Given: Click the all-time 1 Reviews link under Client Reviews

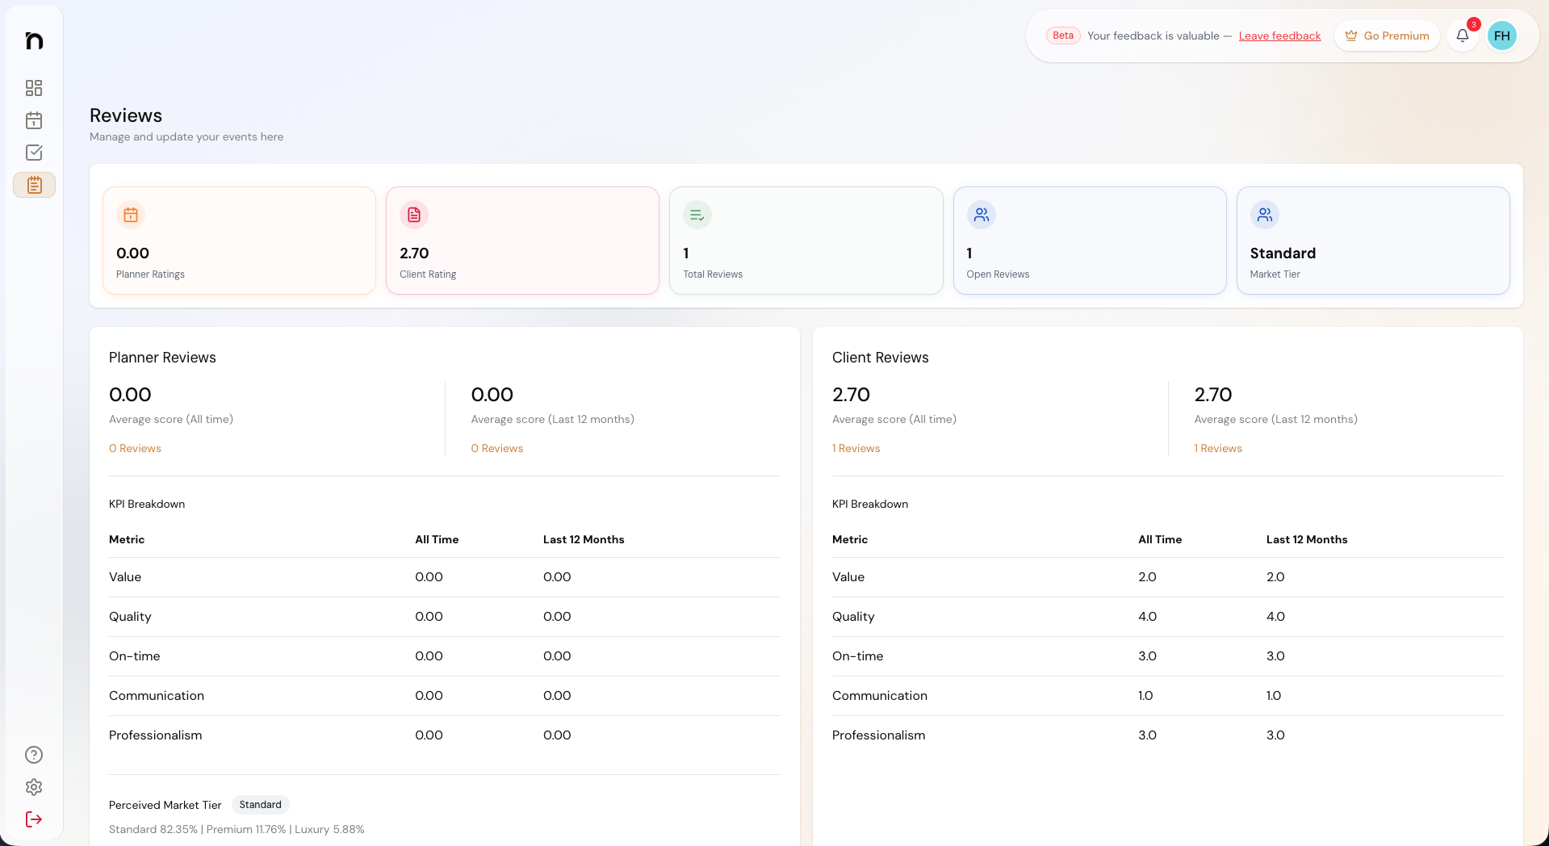Looking at the screenshot, I should tap(856, 448).
